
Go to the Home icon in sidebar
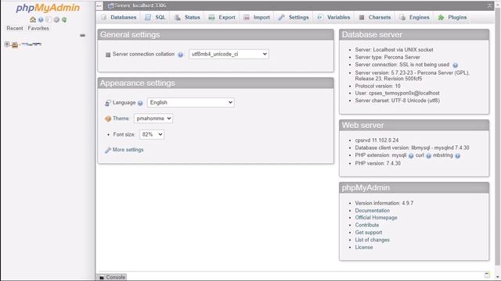coord(33,20)
